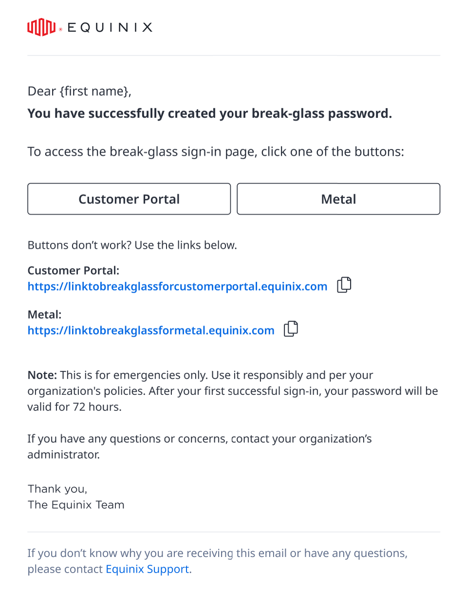Open the Metal sign-in button
465x594 pixels.
[338, 199]
